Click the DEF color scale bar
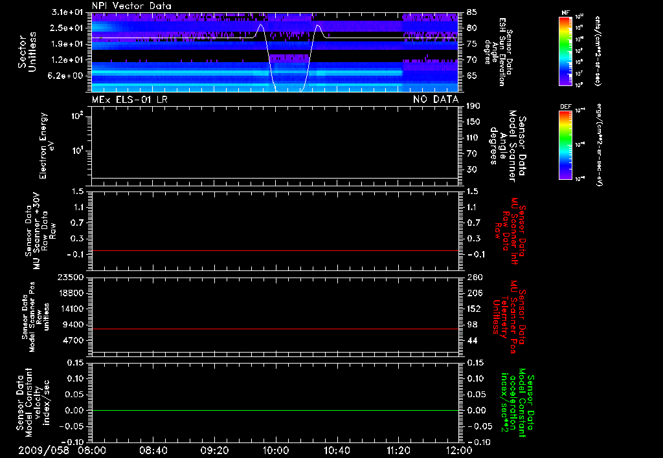 565,145
